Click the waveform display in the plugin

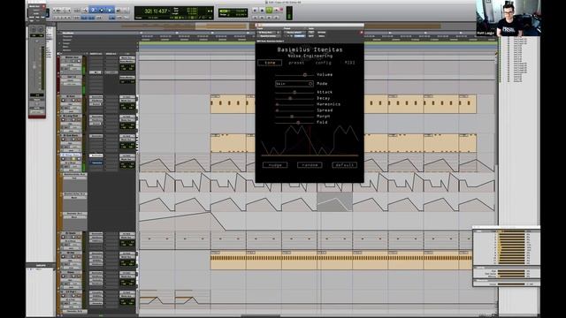310,140
